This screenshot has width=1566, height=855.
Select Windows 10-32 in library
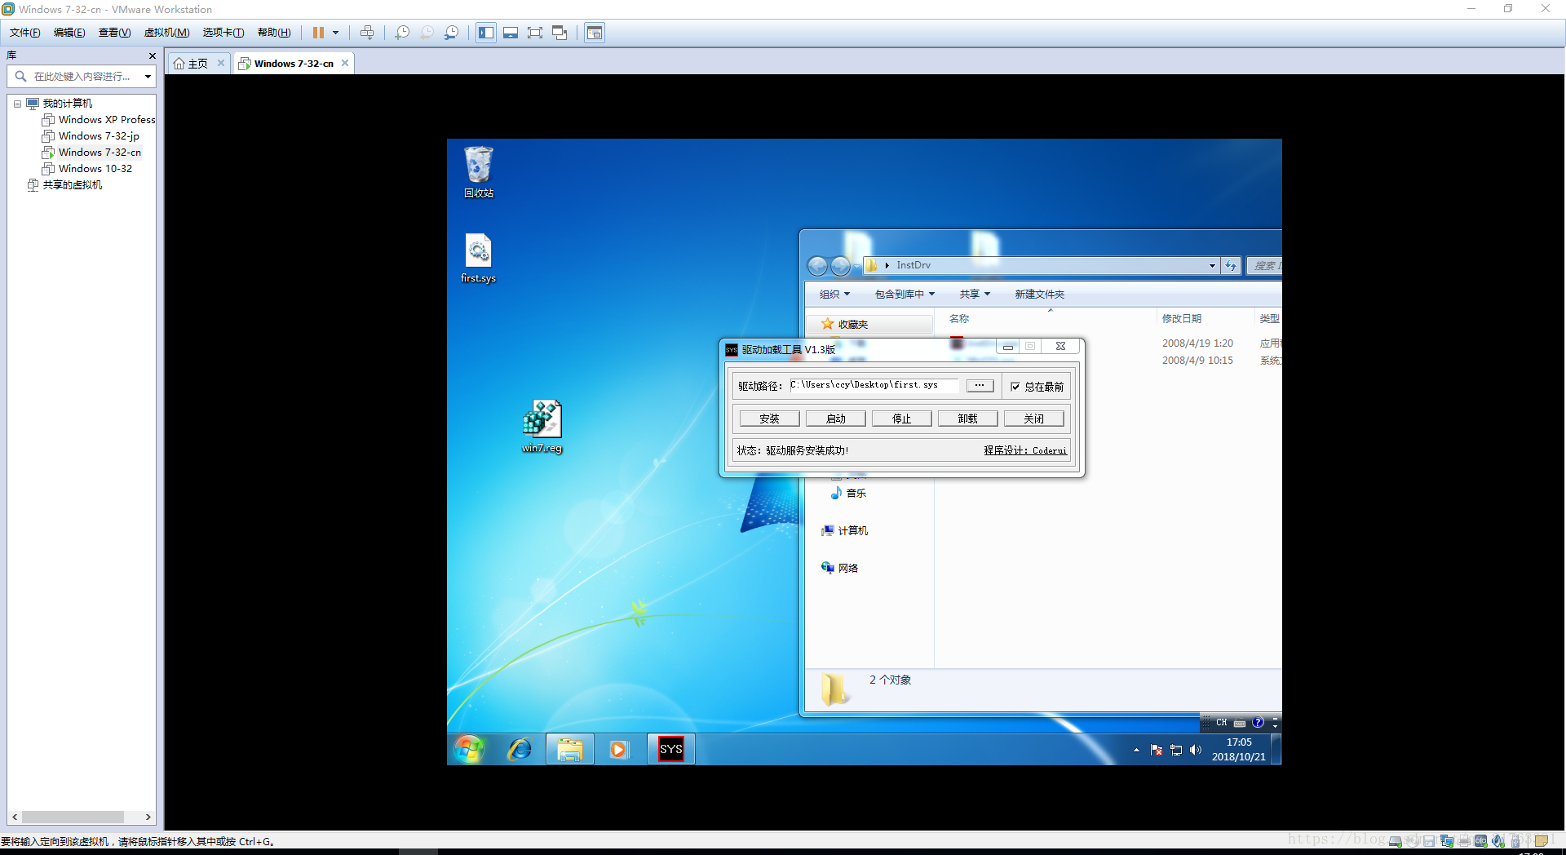tap(87, 169)
